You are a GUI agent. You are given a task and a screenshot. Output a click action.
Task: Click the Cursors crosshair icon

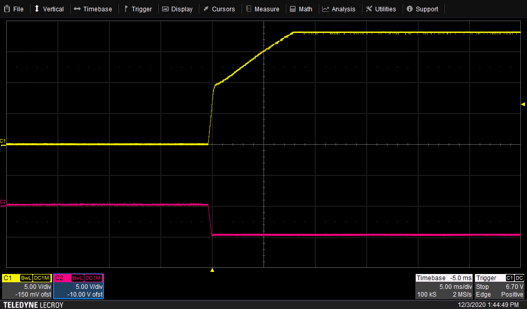pyautogui.click(x=206, y=9)
